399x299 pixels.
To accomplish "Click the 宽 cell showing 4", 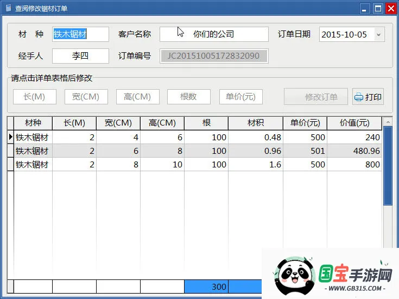I will coord(118,137).
